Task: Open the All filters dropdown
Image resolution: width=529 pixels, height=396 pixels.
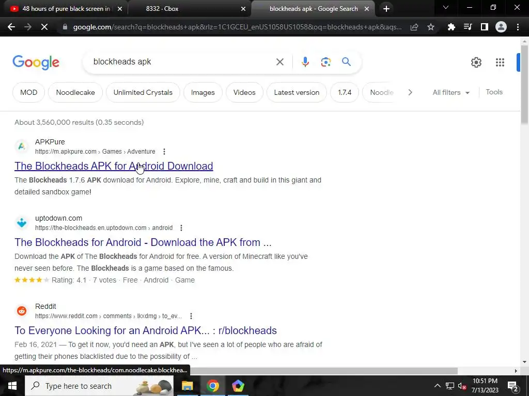Action: click(x=451, y=93)
